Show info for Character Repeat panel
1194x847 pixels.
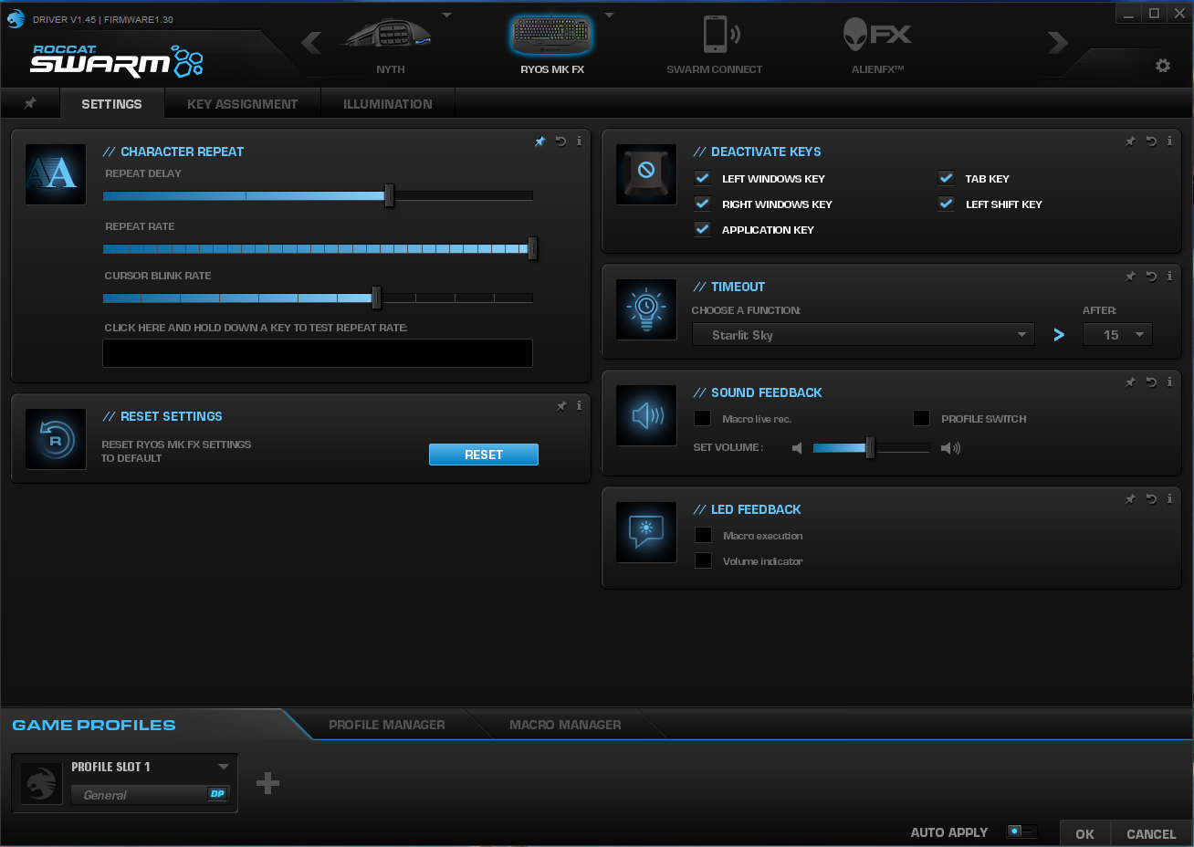[579, 141]
